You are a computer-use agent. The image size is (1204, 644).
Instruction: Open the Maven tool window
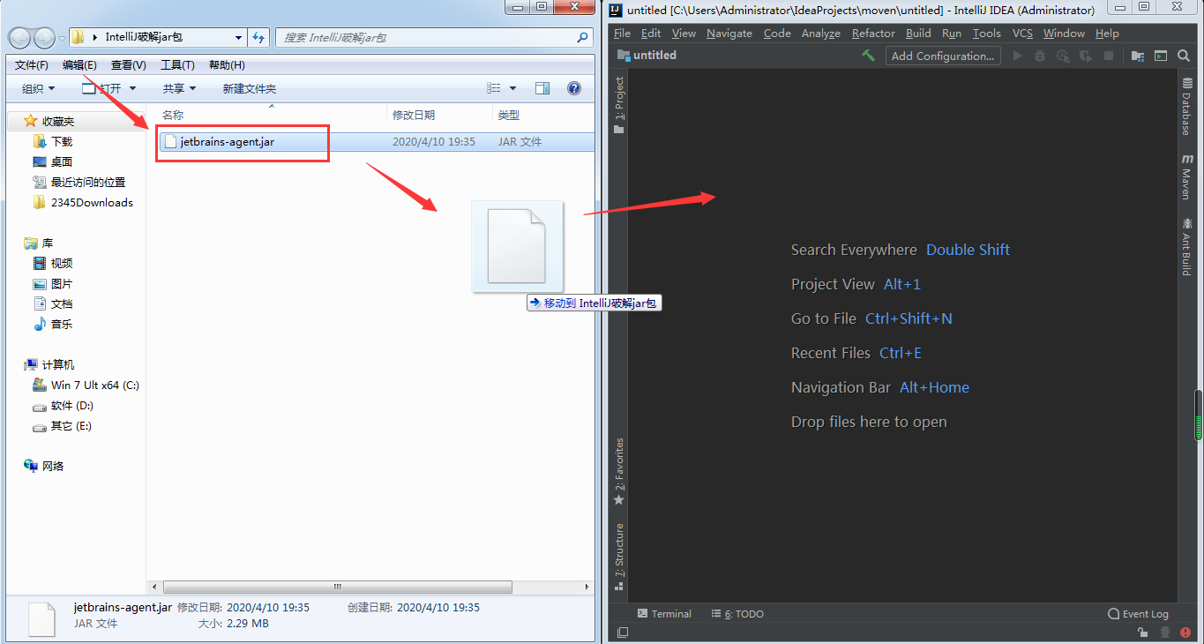tap(1186, 176)
